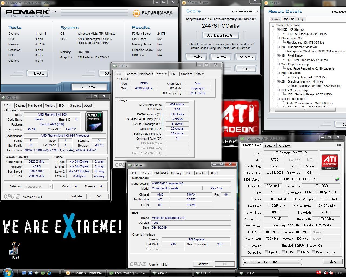Click GPU-Z title bar icon
This screenshot has height=277, width=346.
tap(242, 138)
